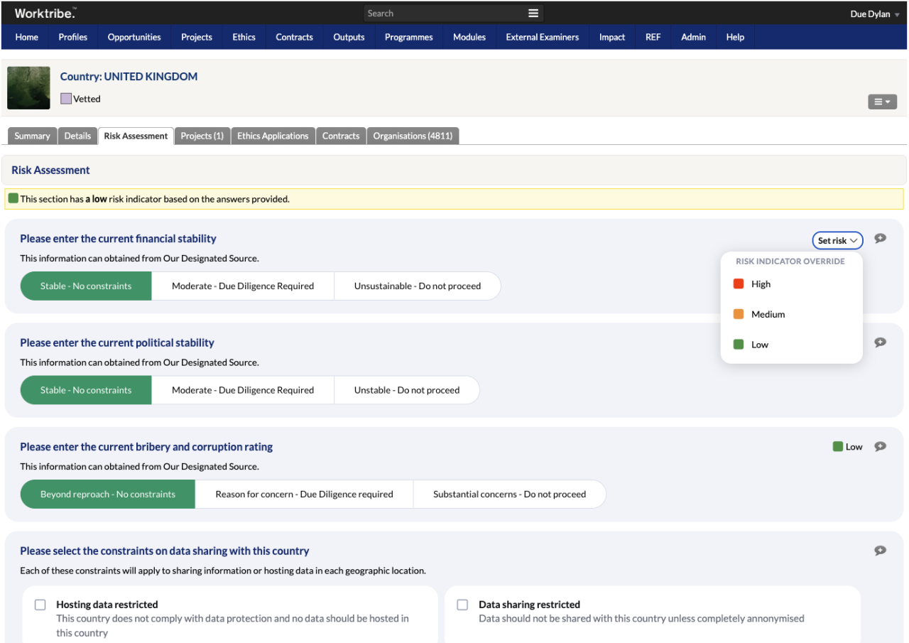This screenshot has height=643, width=909.
Task: Open the Set risk dropdown
Action: click(837, 240)
